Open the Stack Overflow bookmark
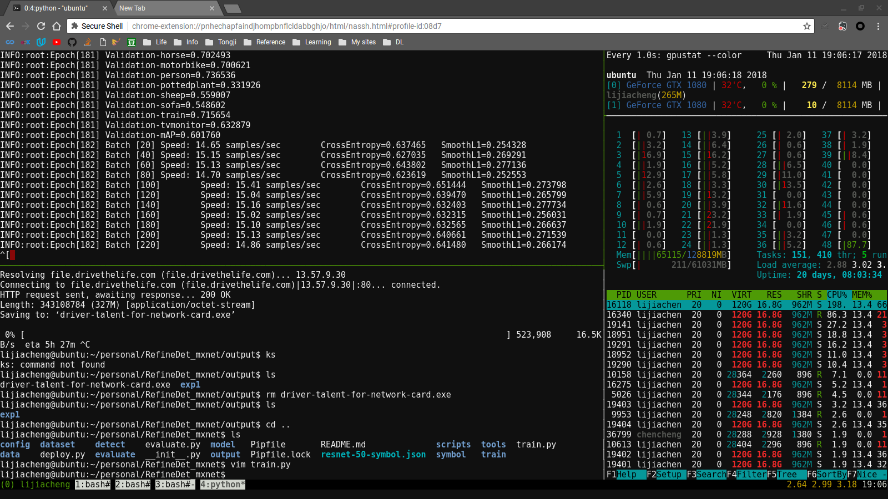The width and height of the screenshot is (888, 499). tap(88, 42)
